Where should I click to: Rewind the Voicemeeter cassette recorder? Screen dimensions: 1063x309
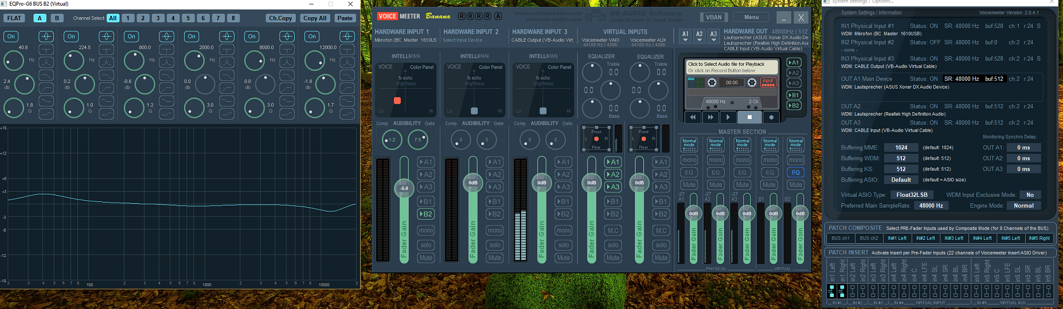coord(693,117)
